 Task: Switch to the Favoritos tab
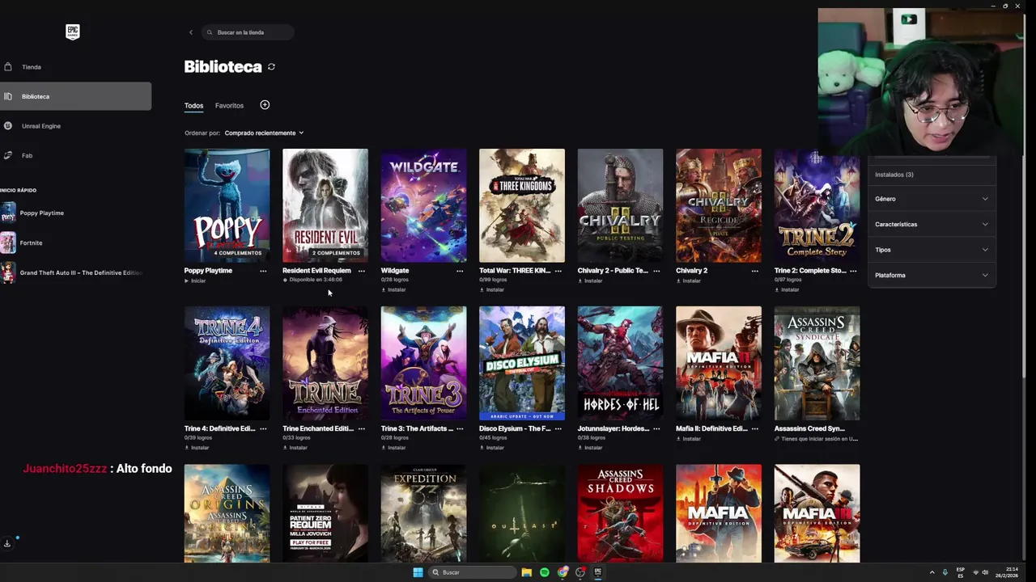tap(229, 105)
